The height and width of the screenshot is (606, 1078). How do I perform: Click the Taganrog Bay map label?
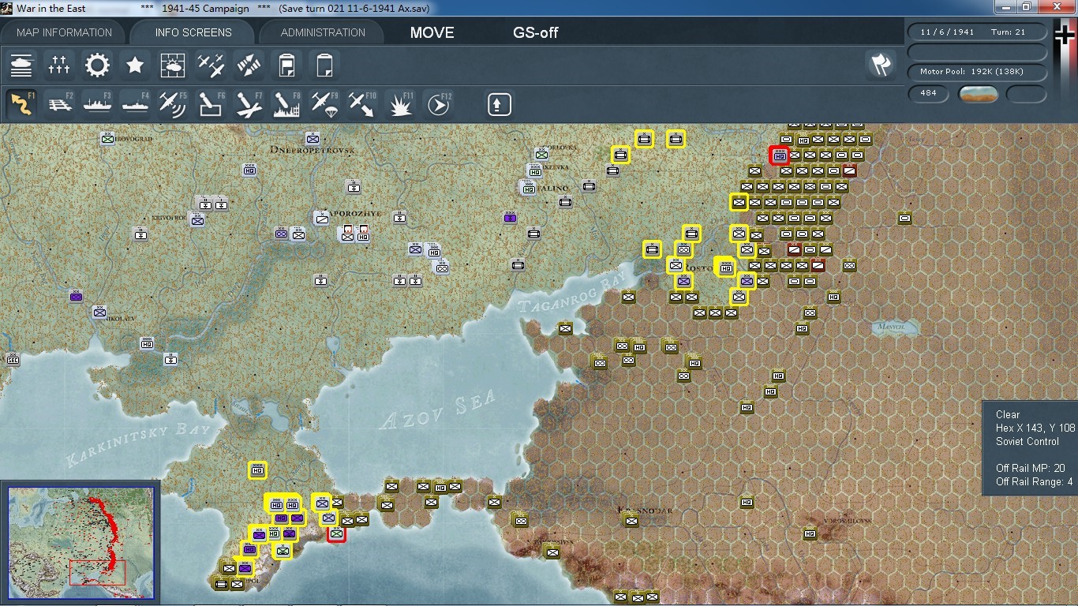tap(571, 292)
